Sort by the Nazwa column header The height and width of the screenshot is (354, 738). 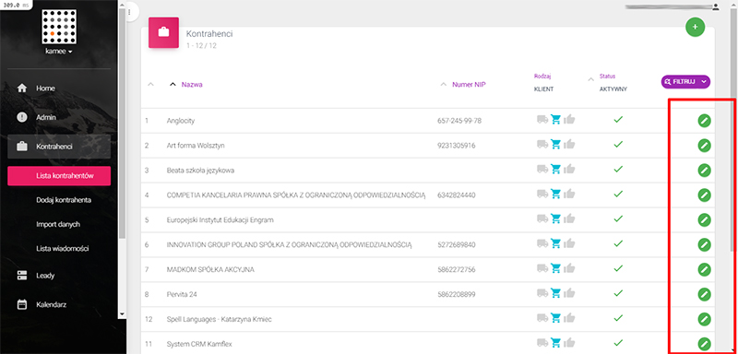192,85
